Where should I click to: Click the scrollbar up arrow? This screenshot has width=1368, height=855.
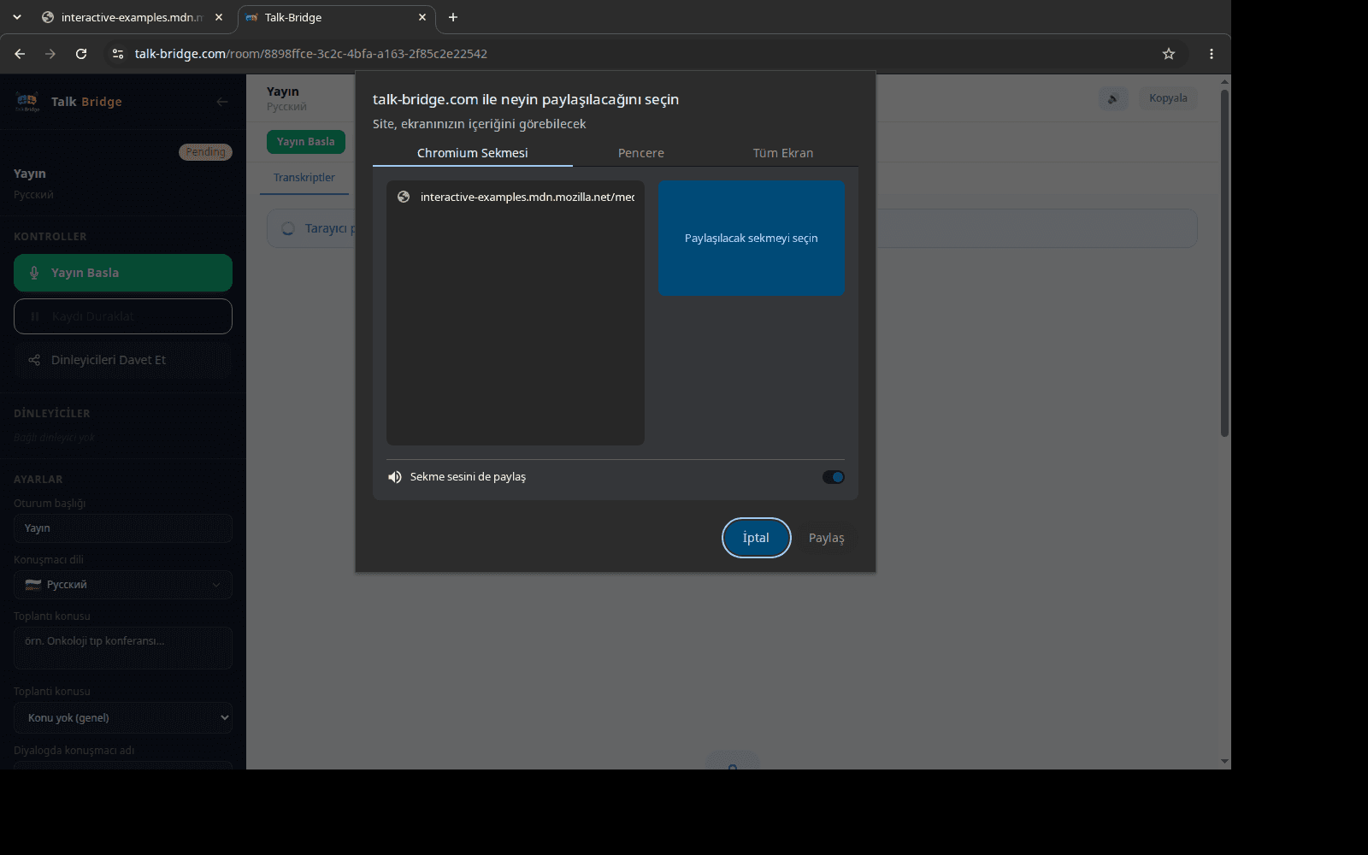pos(1224,81)
